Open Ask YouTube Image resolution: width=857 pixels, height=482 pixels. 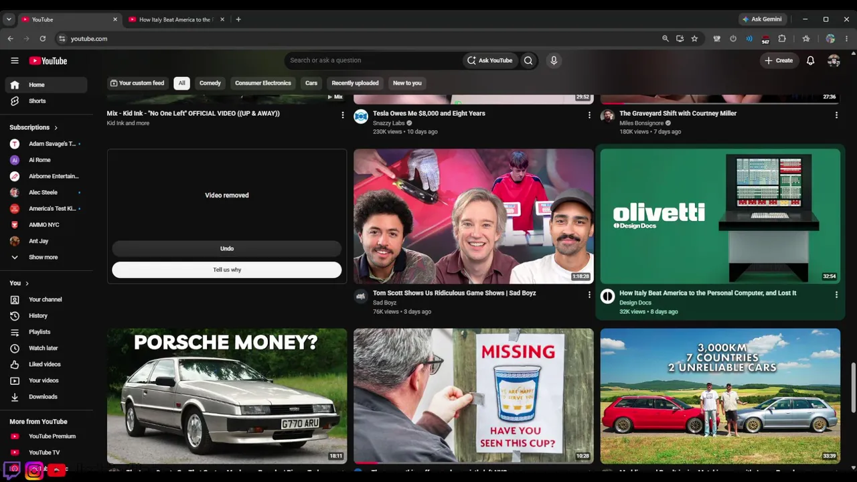pyautogui.click(x=489, y=60)
